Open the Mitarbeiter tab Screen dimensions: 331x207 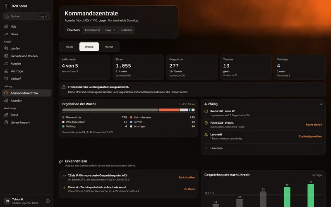pyautogui.click(x=92, y=30)
